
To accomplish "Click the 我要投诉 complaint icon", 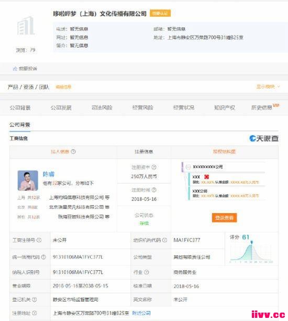I will [15, 69].
